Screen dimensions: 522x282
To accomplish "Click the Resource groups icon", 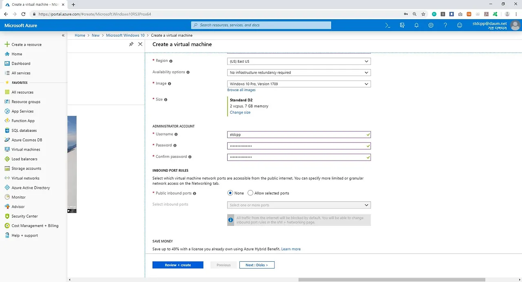I will (7, 102).
